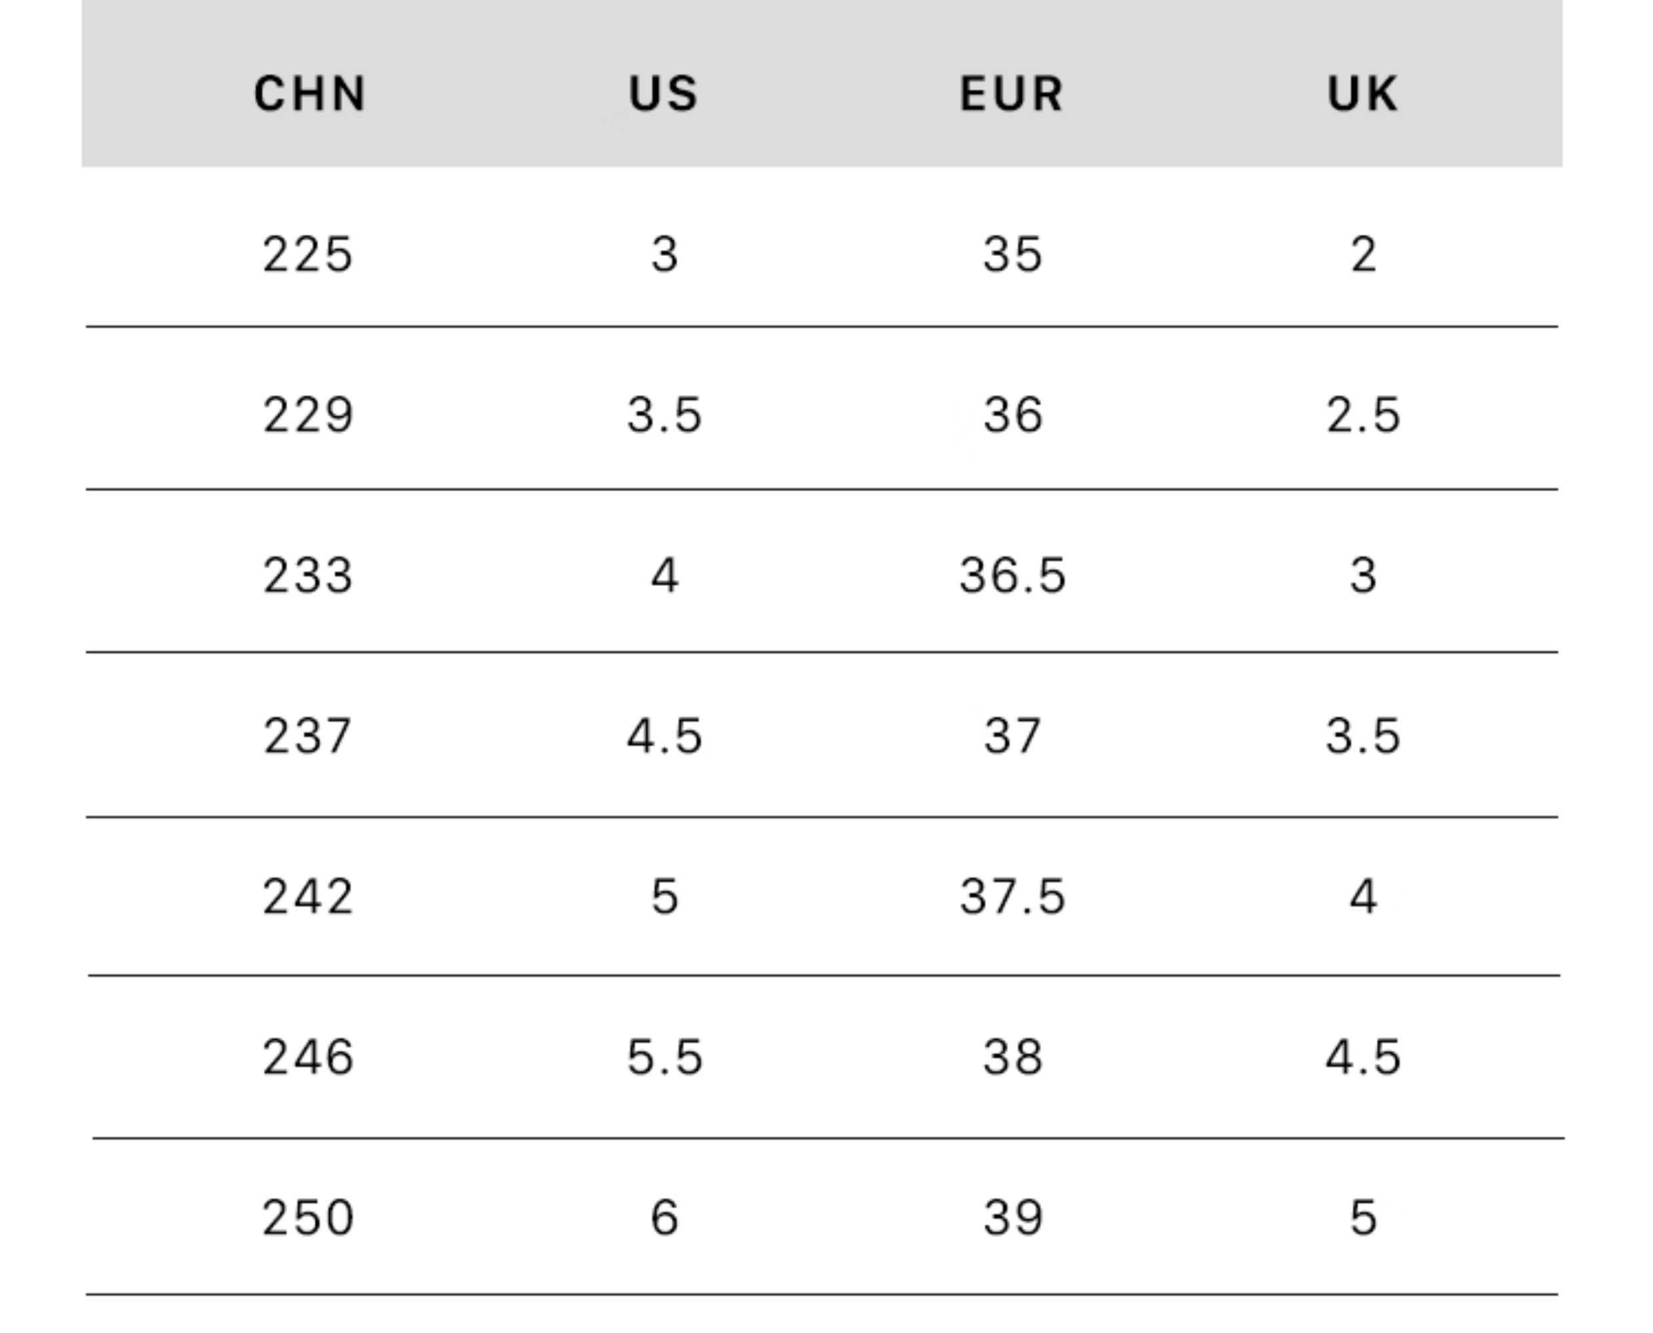Click the EUR column header
1653x1333 pixels.
1012,94
